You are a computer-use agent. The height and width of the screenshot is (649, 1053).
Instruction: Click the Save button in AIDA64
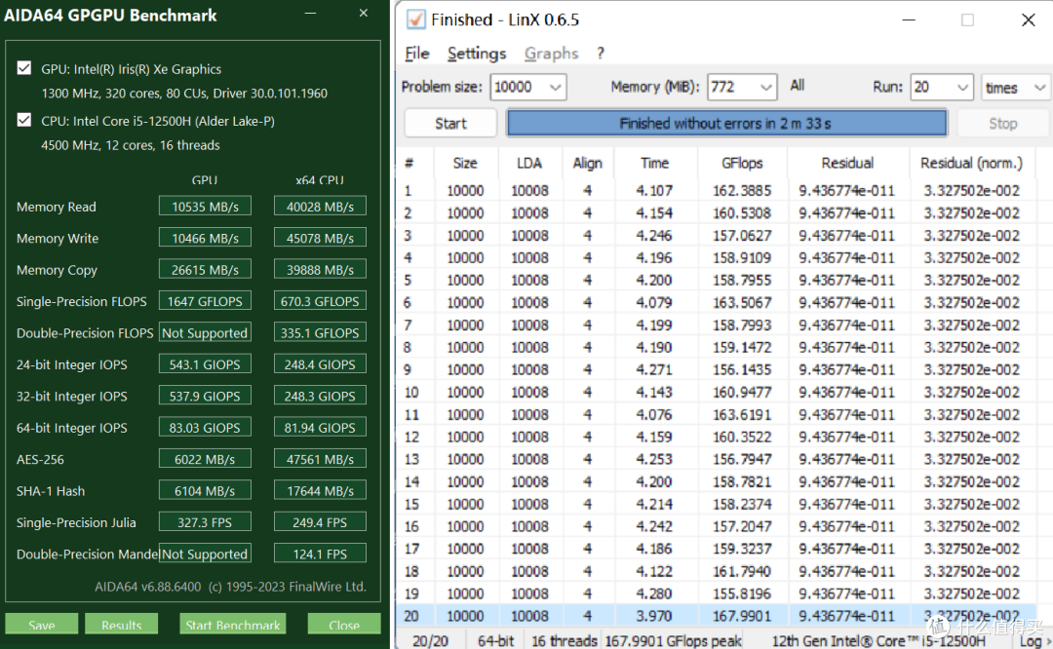tap(41, 625)
